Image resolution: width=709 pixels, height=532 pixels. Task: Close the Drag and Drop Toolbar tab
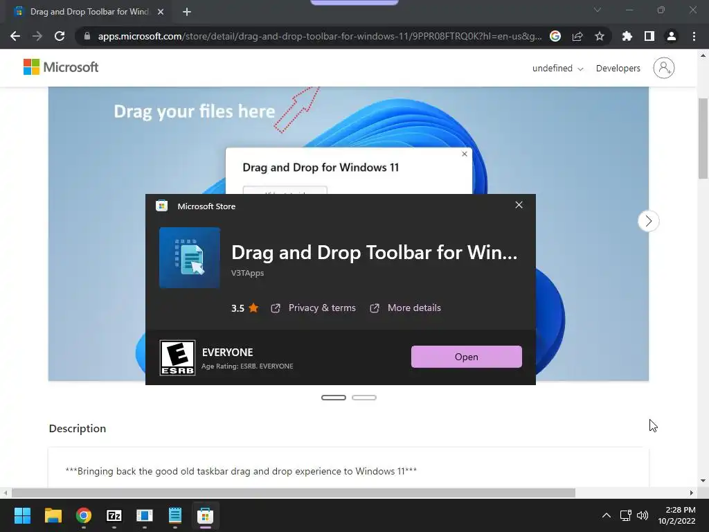[x=161, y=12]
